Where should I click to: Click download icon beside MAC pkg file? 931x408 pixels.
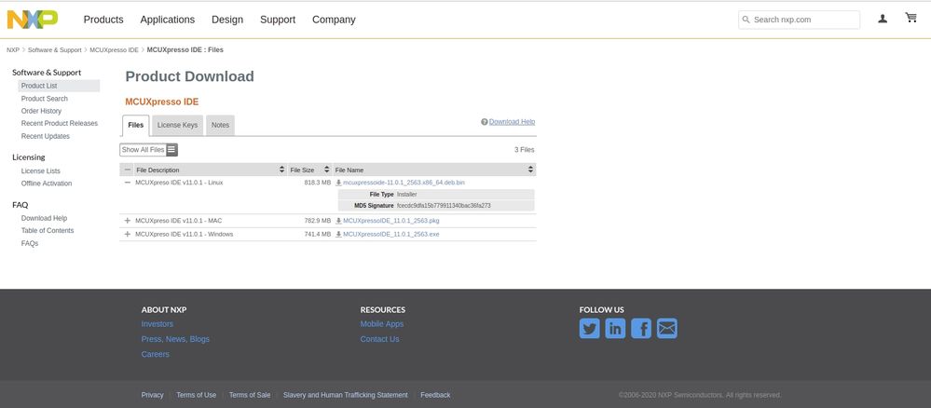point(338,221)
